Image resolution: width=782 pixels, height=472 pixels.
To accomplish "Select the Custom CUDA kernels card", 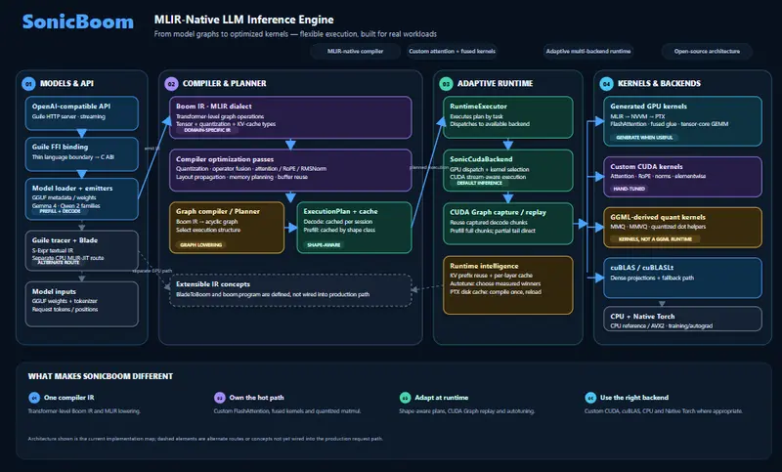I will (x=682, y=177).
